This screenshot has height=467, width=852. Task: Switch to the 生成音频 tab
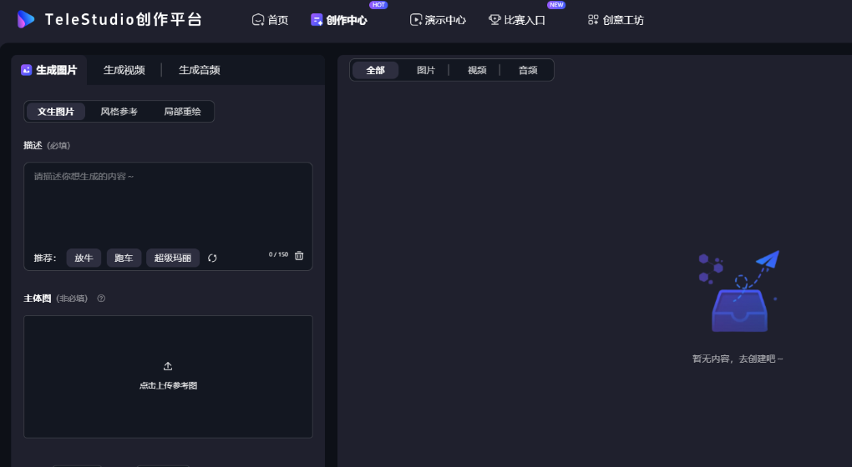pos(199,70)
